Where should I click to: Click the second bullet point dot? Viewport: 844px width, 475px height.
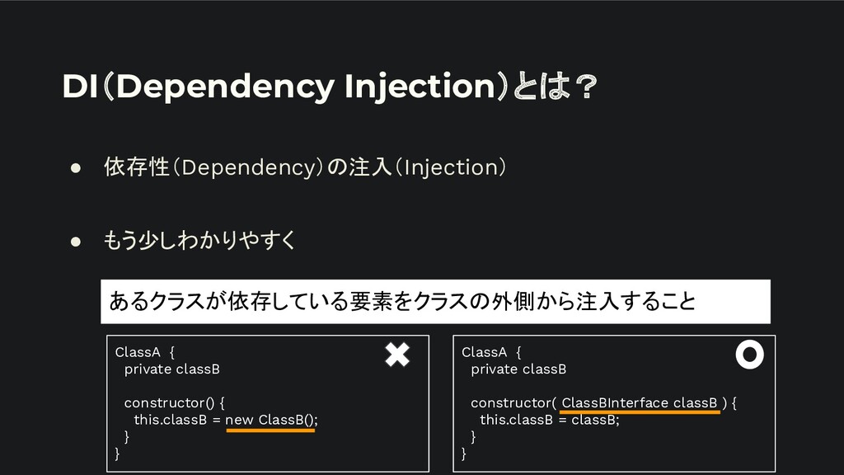[75, 242]
